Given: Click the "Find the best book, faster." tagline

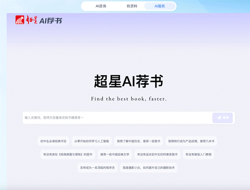Looking at the screenshot, I should click(129, 99).
